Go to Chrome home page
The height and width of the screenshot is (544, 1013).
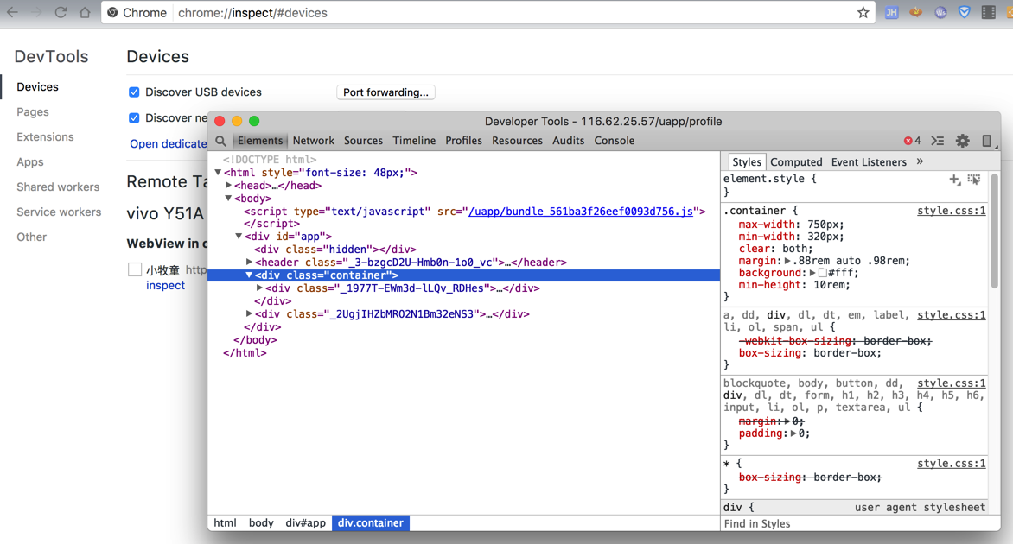click(x=85, y=12)
